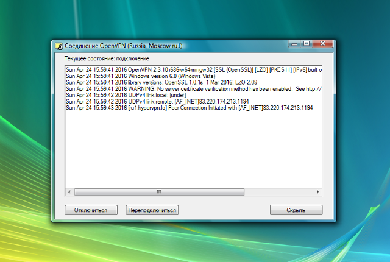Image resolution: width=390 pixels, height=262 pixels.
Task: Click the WARNING no server certificate log line
Action: pyautogui.click(x=194, y=89)
